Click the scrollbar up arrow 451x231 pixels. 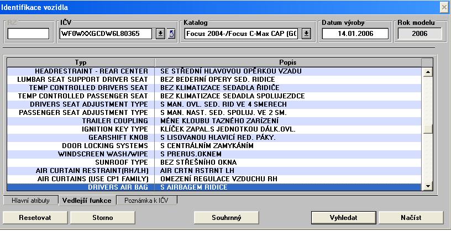point(427,71)
